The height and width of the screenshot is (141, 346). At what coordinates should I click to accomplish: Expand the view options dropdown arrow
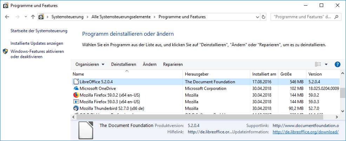pos(326,64)
